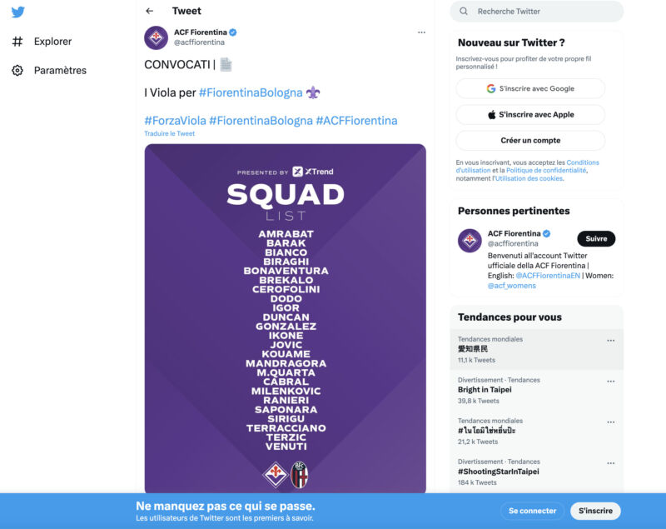Viewport: 666px width, 529px height.
Task: Go back using the arrow icon
Action: click(150, 11)
